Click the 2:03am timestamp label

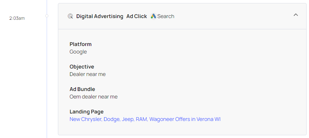click(x=17, y=18)
